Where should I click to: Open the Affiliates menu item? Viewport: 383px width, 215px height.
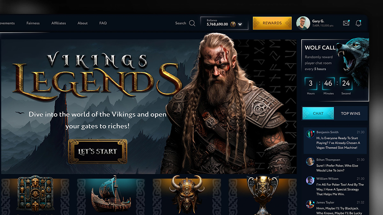click(x=59, y=23)
